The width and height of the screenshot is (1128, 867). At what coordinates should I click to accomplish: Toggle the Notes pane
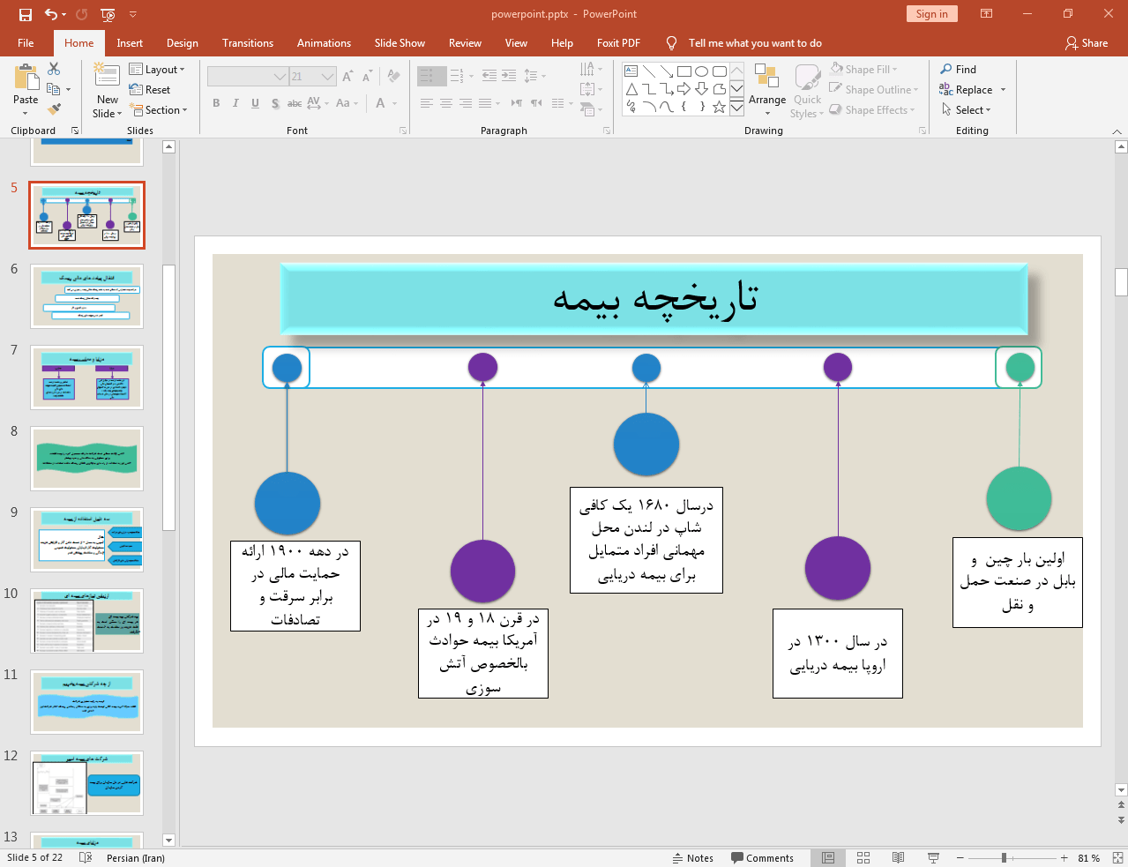tap(693, 858)
